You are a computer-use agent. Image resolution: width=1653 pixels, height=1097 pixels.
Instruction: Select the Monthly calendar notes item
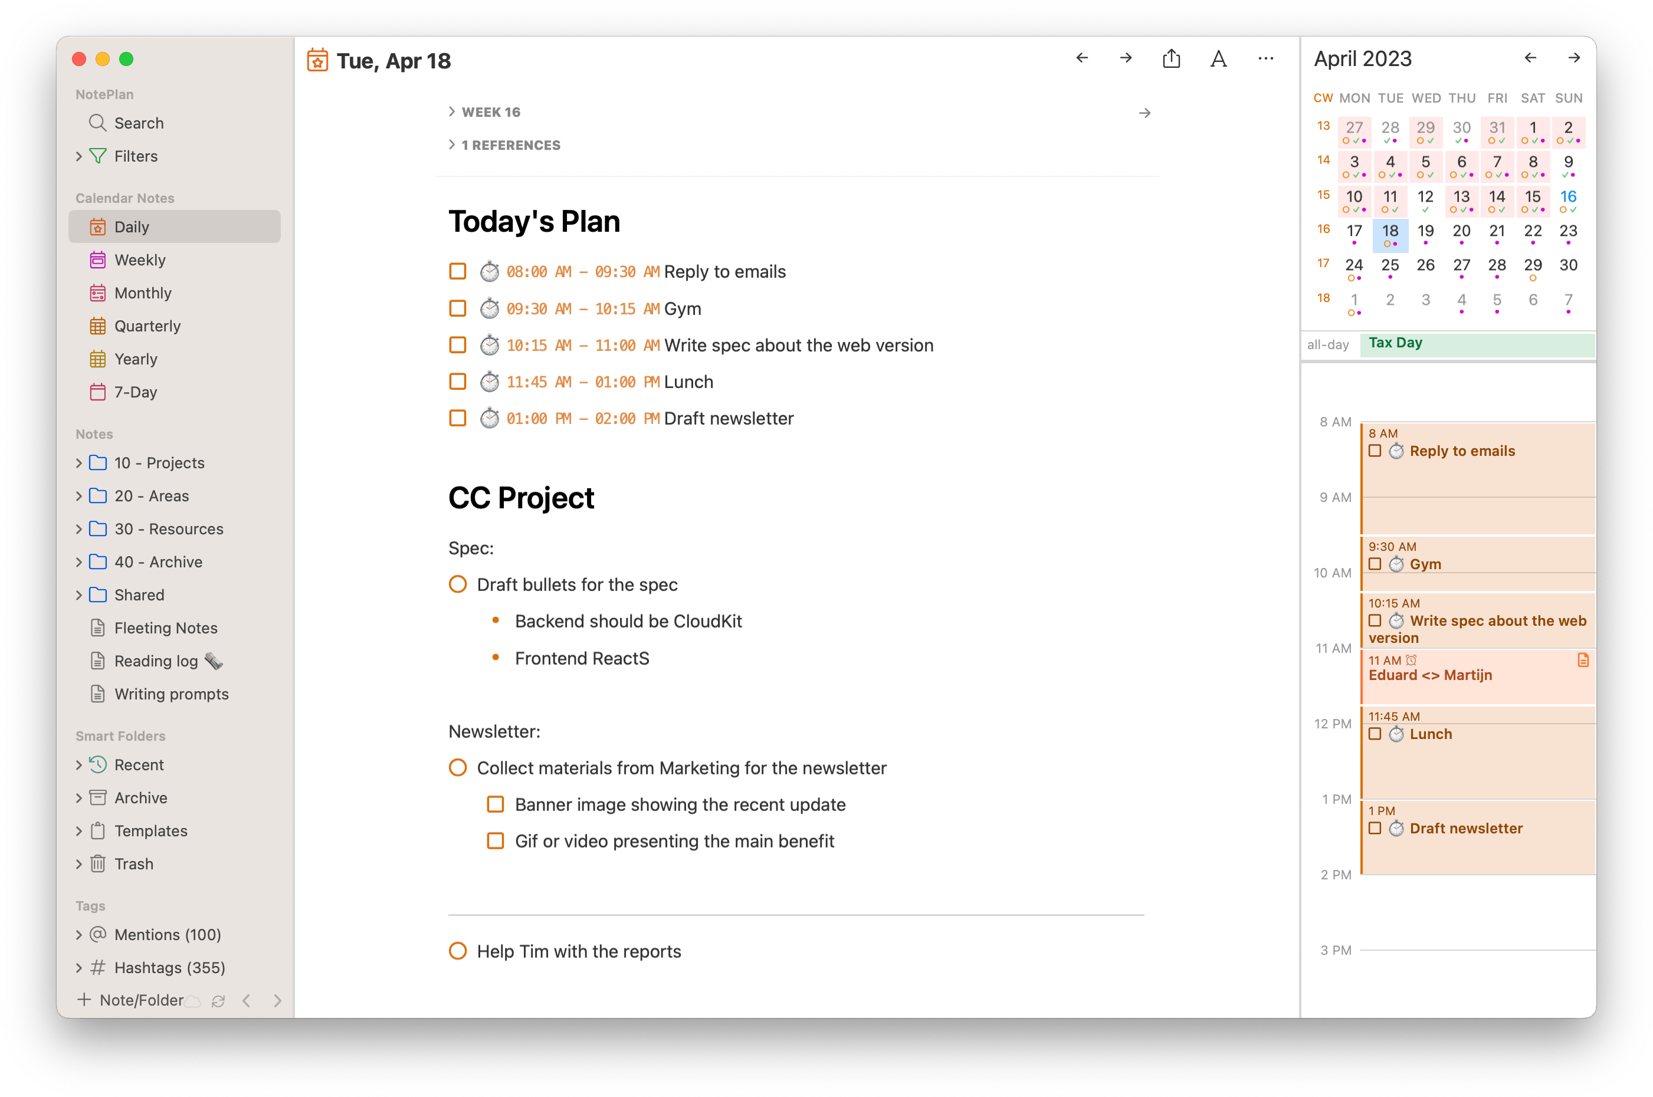[143, 293]
